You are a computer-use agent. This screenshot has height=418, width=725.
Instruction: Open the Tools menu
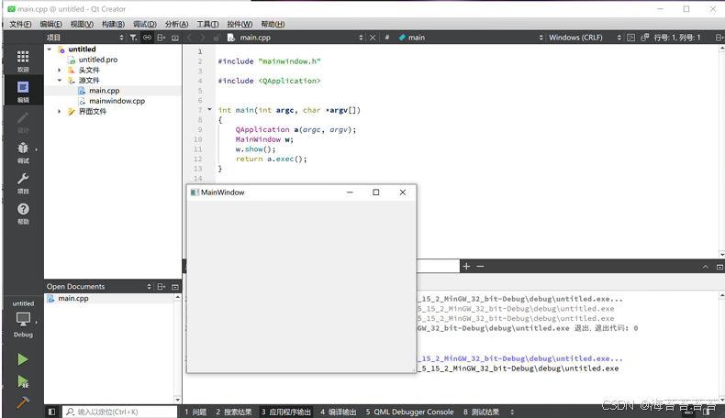point(207,24)
